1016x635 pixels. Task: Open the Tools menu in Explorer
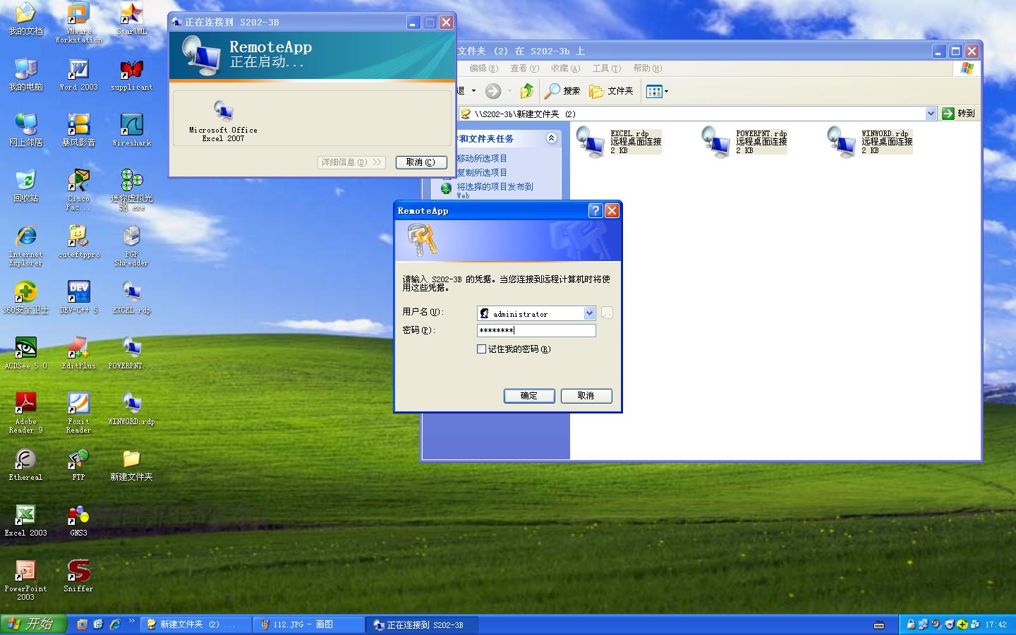(x=606, y=68)
